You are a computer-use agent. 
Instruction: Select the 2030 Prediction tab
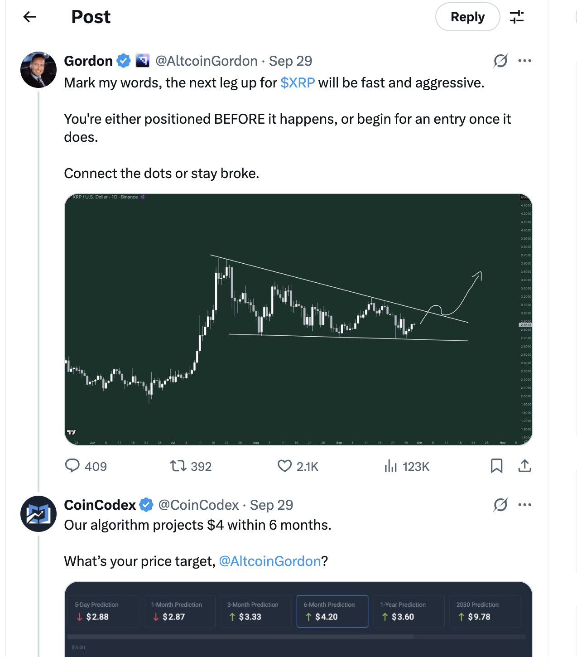pyautogui.click(x=485, y=611)
